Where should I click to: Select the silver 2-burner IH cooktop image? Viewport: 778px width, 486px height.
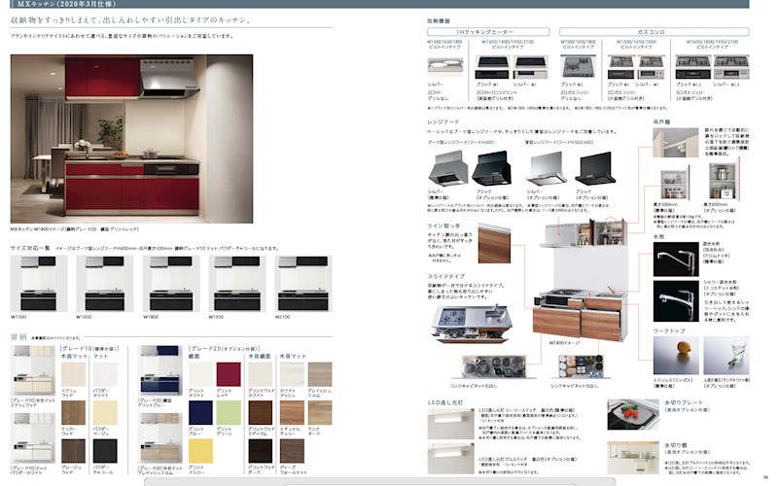tap(445, 67)
